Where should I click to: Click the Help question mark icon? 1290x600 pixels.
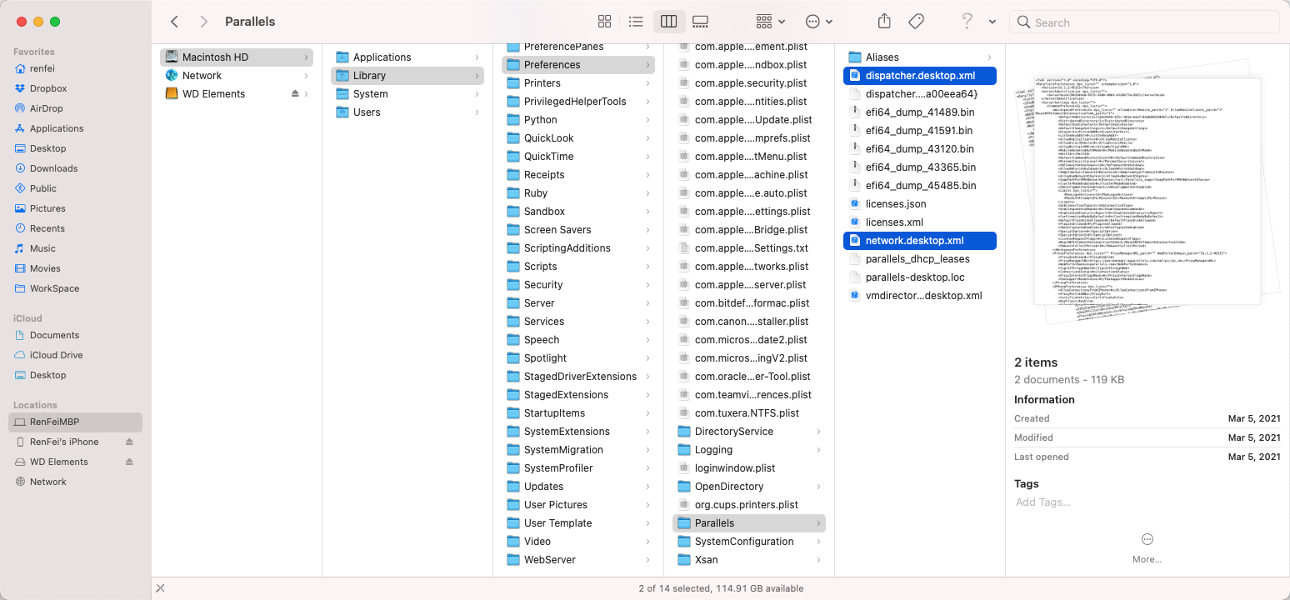coord(967,22)
